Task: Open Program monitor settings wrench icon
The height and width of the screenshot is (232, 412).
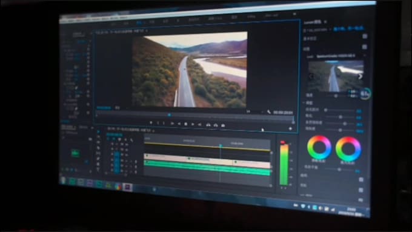Action: click(x=269, y=112)
